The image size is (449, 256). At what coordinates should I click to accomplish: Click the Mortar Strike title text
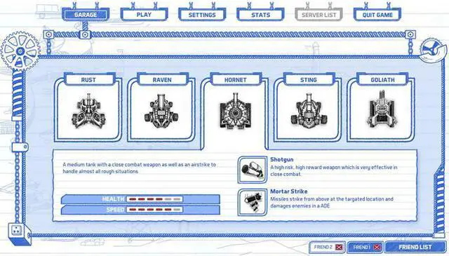pos(288,191)
